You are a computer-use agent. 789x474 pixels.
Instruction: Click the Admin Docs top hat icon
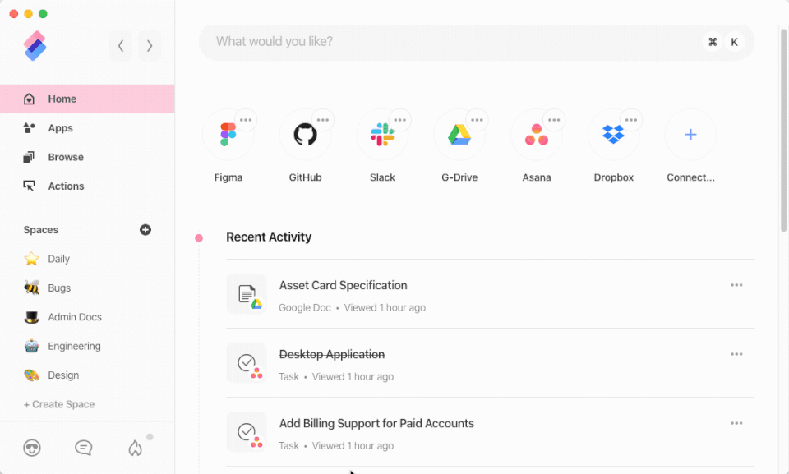click(x=31, y=317)
